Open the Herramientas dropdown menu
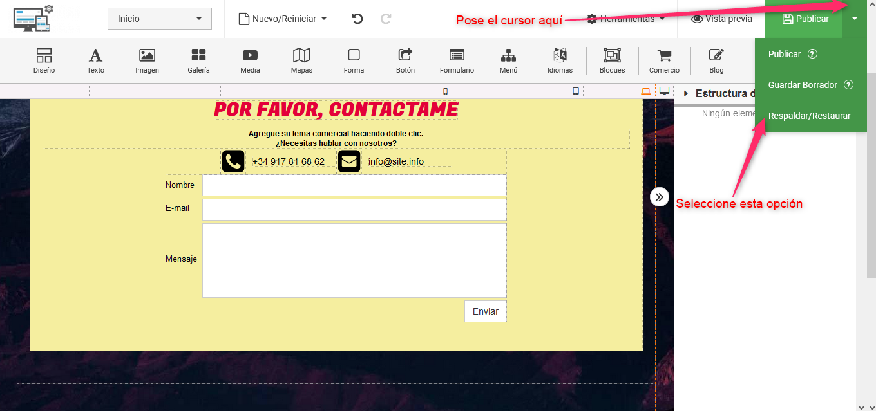Viewport: 876px width, 411px height. [625, 19]
